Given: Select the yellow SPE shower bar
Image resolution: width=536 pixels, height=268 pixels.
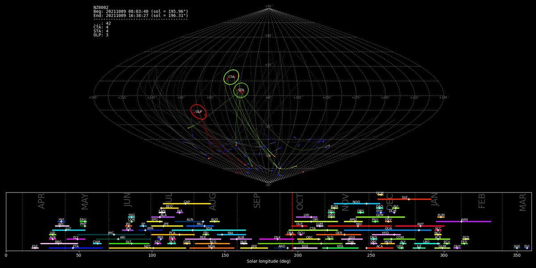Looking at the screenshot, I should click(254, 248).
